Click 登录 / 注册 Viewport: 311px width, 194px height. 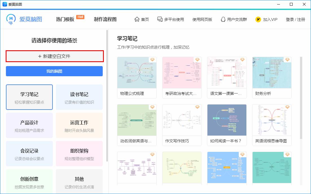pyautogui.click(x=295, y=19)
